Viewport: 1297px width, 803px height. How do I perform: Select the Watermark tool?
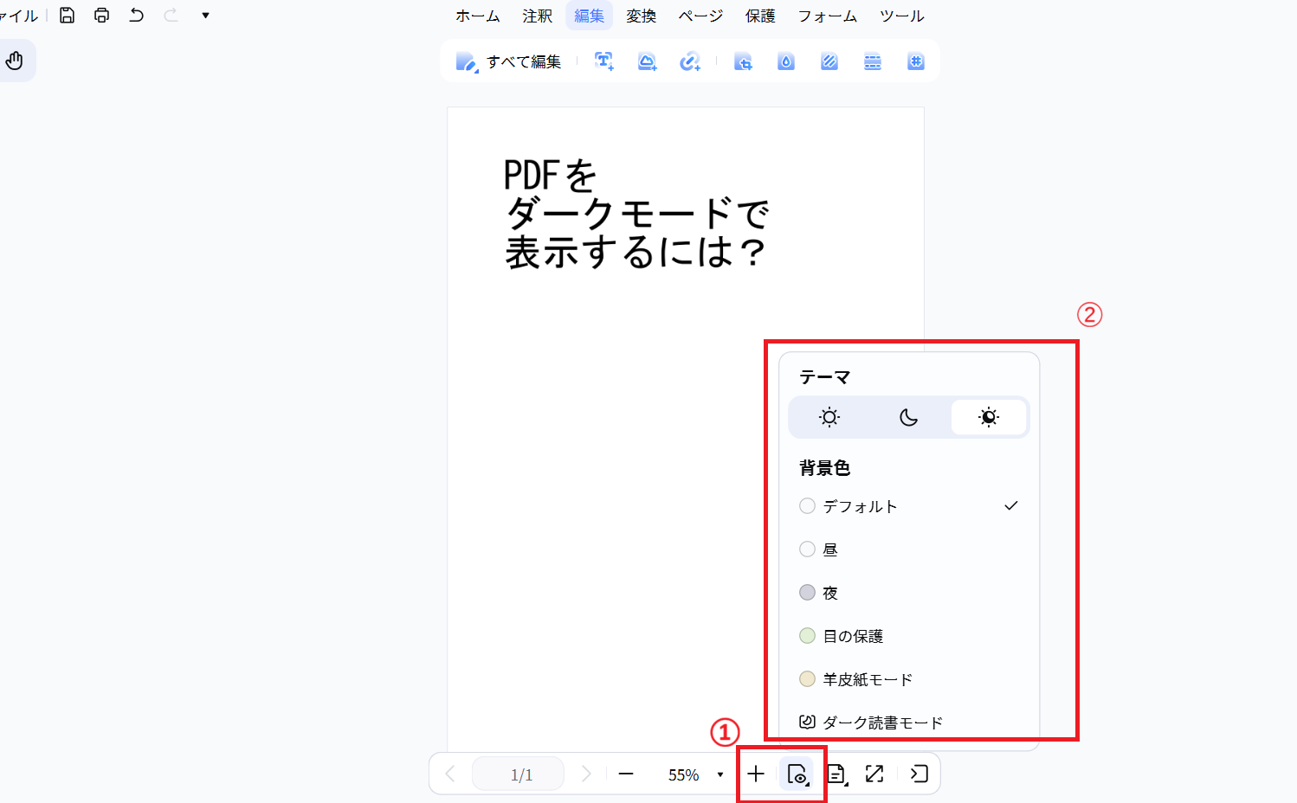coord(786,61)
